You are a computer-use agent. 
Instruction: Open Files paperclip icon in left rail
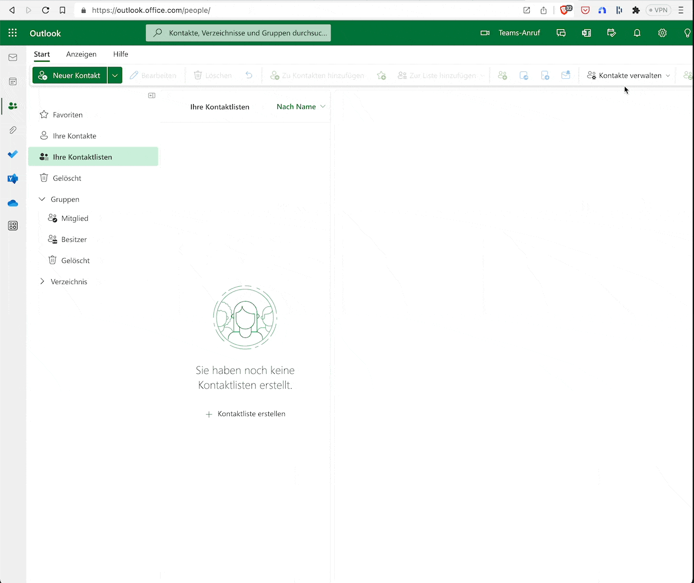13,130
